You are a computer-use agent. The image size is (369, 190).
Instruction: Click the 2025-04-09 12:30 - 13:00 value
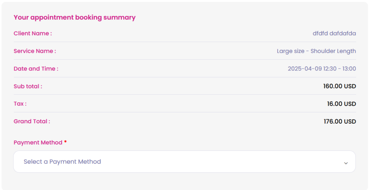[322, 69]
